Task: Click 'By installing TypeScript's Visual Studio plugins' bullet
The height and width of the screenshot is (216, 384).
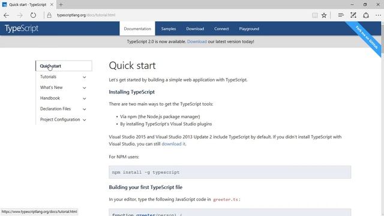Action: (166, 124)
